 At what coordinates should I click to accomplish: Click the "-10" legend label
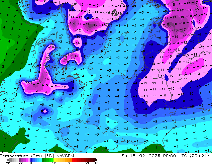pyautogui.click(x=30, y=163)
